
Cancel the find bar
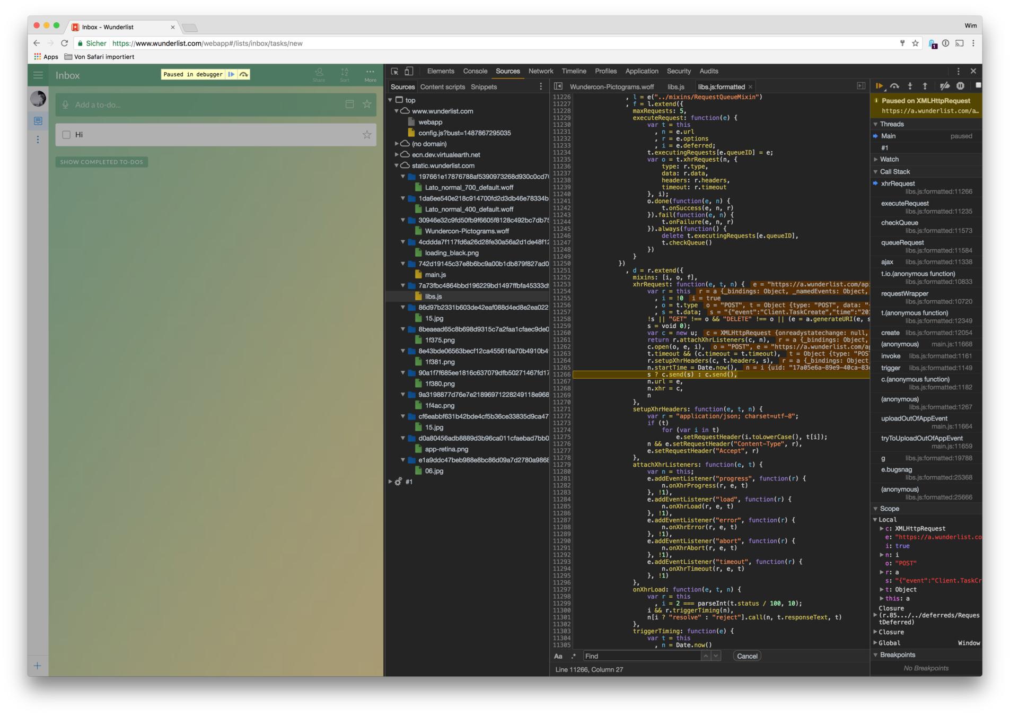(x=747, y=656)
